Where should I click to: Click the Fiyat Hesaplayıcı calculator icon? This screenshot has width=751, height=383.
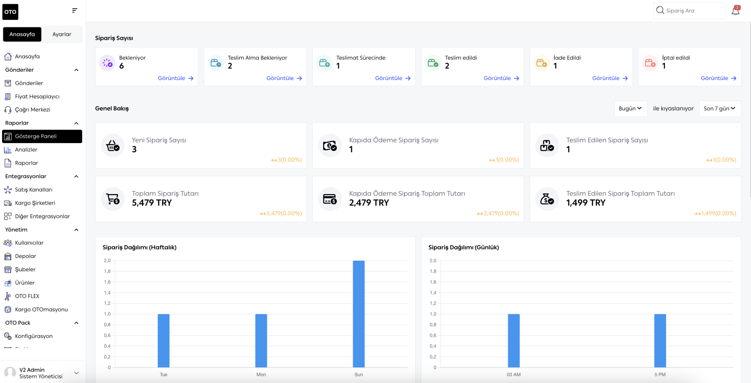(8, 96)
